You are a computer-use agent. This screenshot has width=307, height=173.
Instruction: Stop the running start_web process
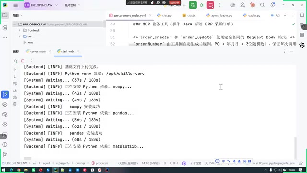point(23,61)
